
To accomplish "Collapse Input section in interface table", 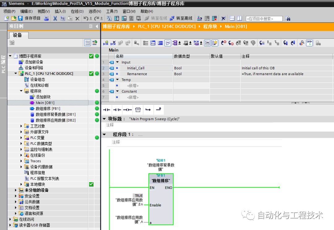I will pyautogui.click(x=118, y=62).
